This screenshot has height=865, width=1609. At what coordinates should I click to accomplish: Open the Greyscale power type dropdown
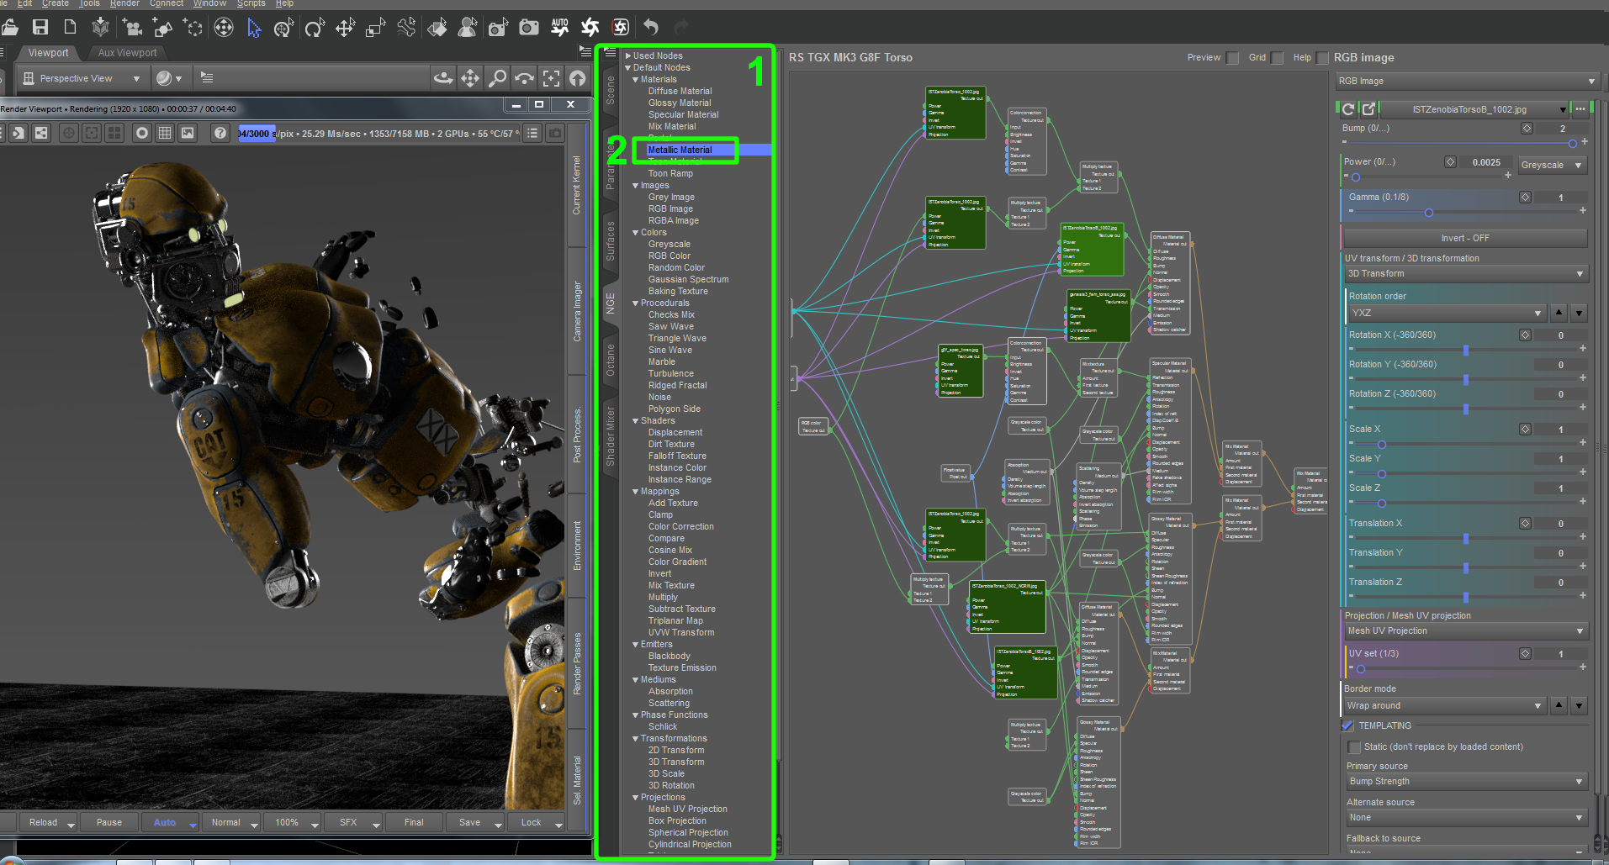(1552, 165)
